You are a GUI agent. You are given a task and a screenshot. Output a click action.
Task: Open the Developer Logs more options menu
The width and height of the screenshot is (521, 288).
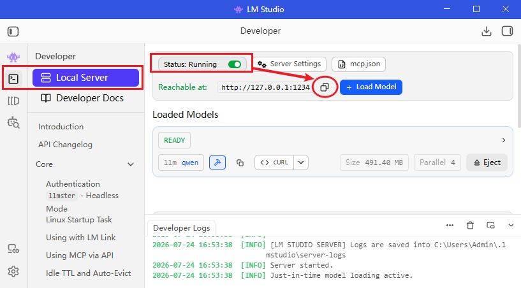(450, 225)
